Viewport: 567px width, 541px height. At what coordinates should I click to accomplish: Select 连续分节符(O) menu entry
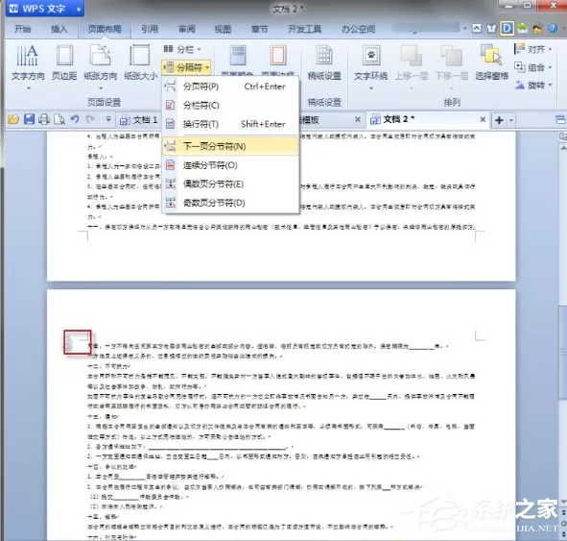point(230,165)
